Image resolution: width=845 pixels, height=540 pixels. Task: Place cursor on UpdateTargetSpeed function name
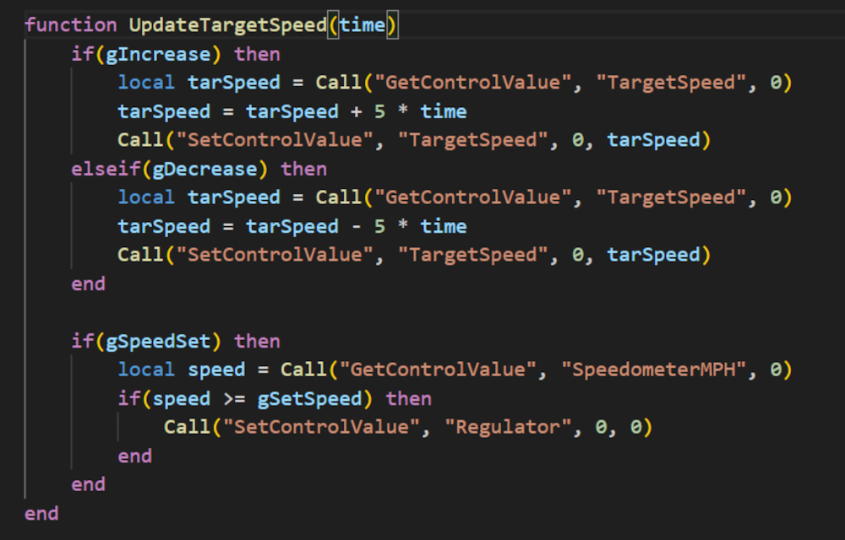(228, 25)
